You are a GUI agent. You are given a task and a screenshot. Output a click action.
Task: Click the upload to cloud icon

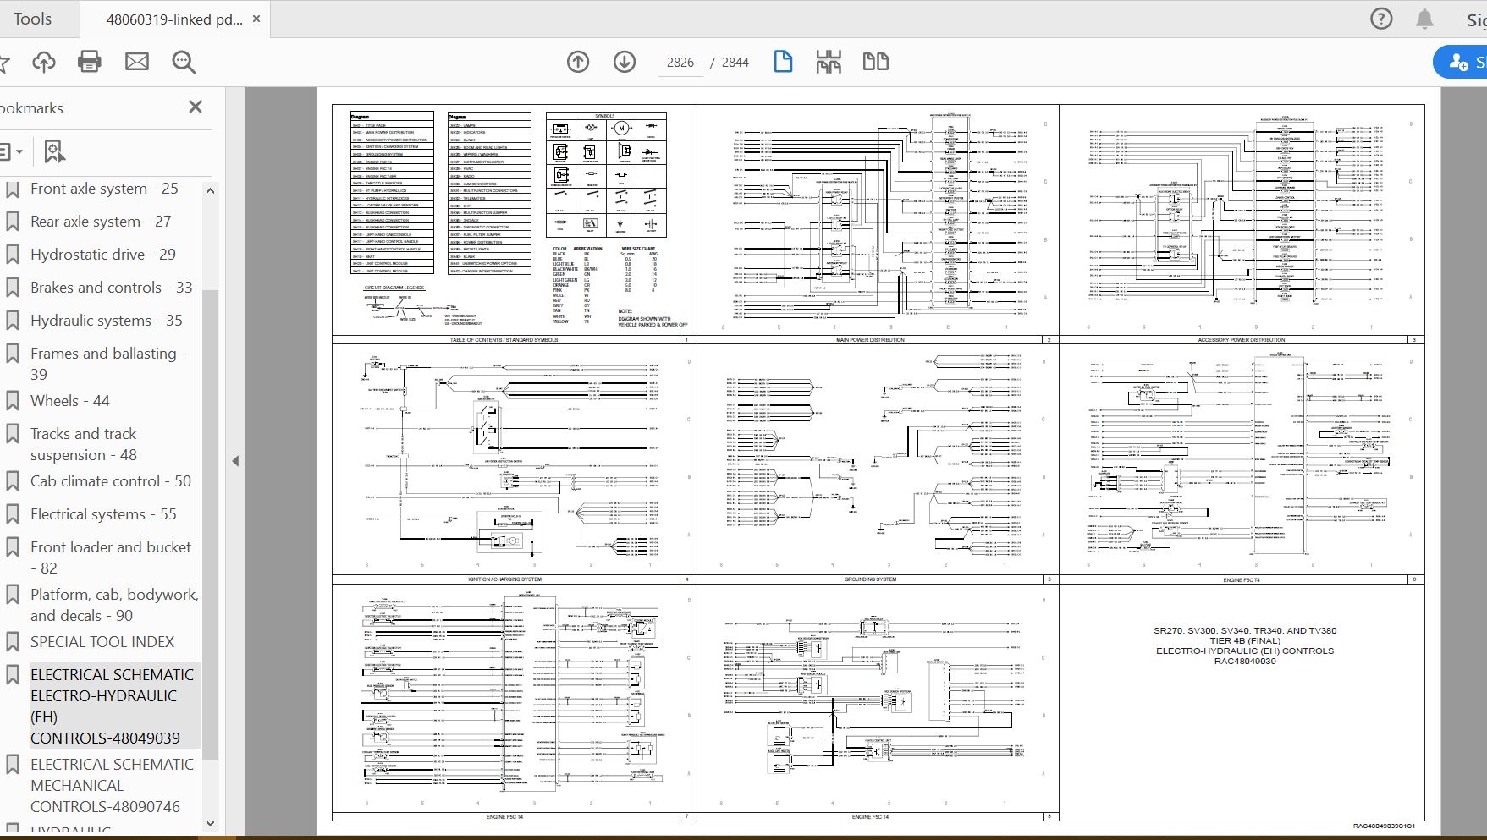44,62
